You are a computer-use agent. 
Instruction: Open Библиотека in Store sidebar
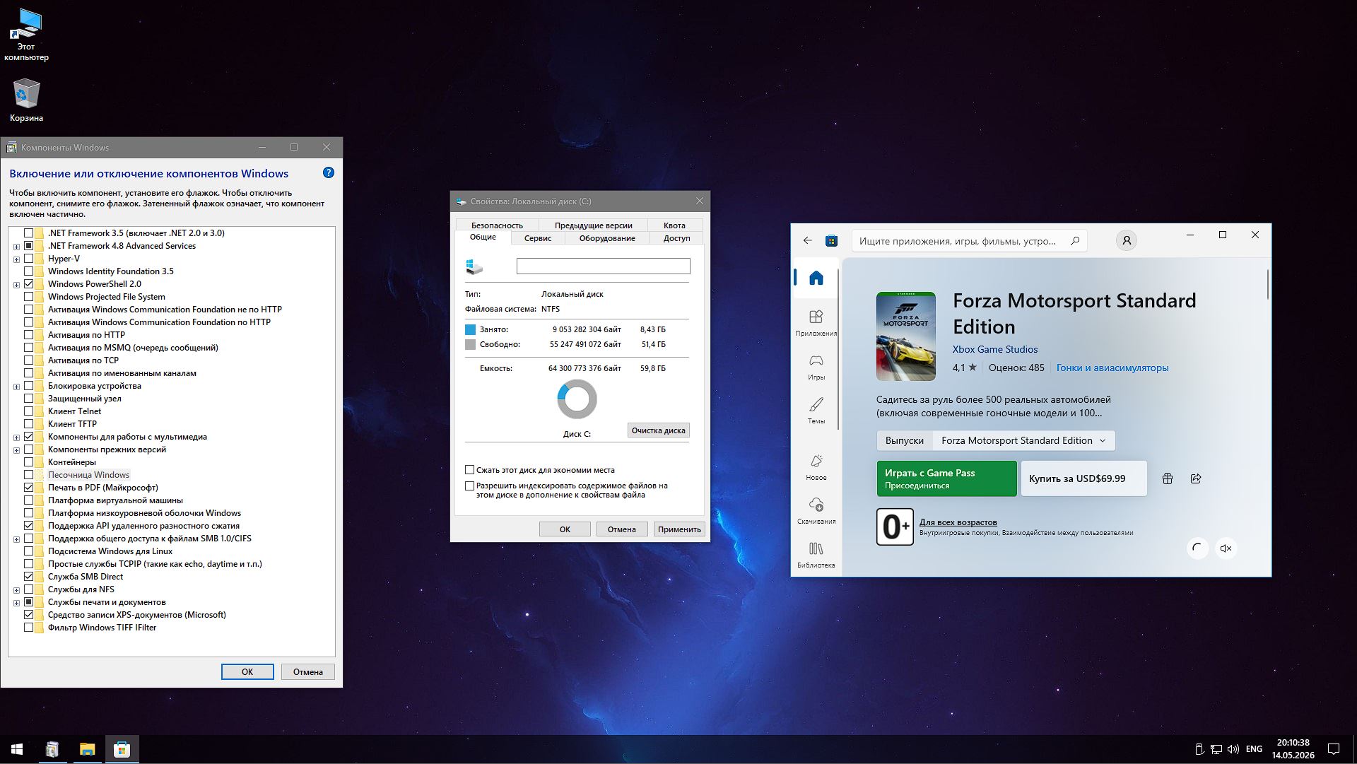[816, 554]
